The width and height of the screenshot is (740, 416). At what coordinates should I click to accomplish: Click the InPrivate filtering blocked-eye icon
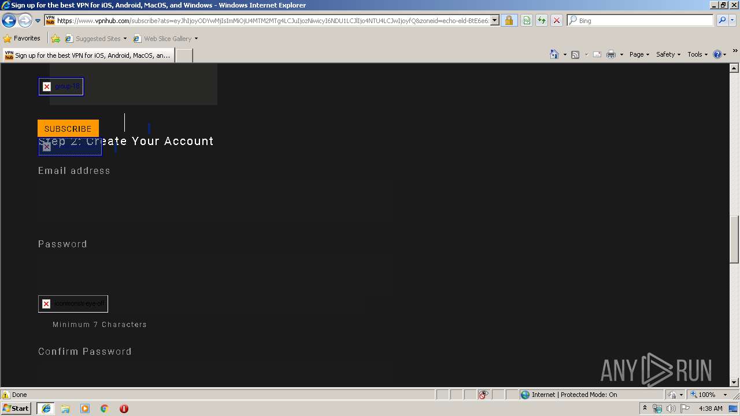pos(483,395)
